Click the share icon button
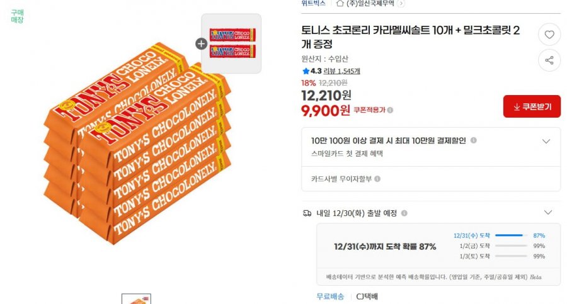This screenshot has width=567, height=304. 549,60
